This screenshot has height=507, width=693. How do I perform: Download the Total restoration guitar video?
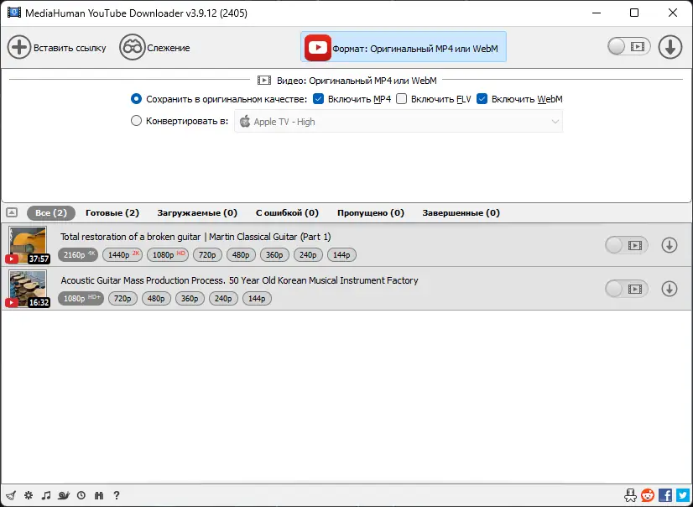(670, 245)
